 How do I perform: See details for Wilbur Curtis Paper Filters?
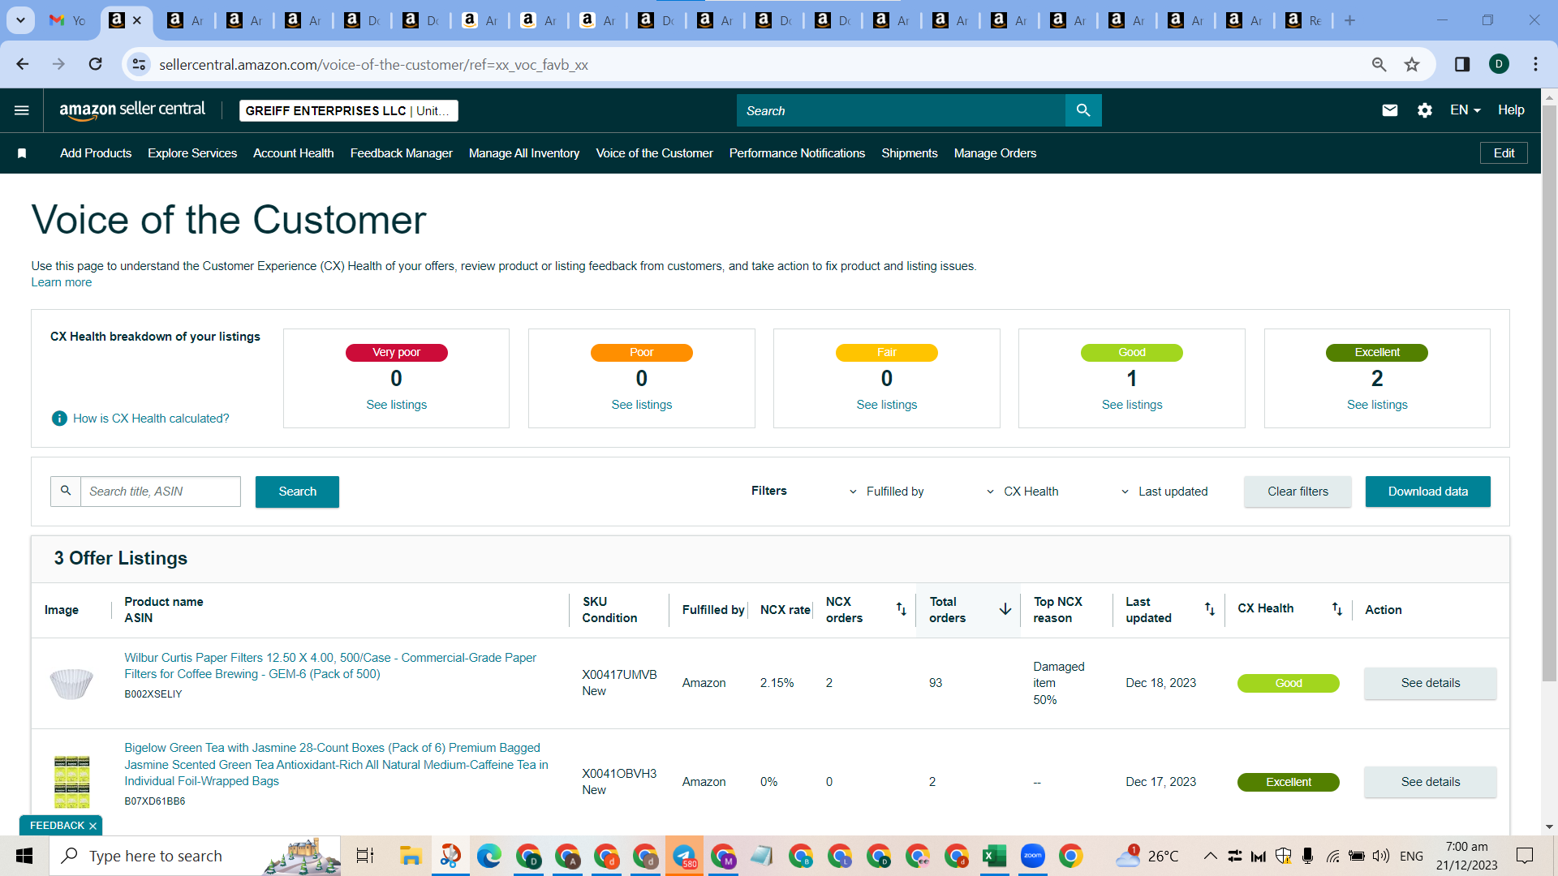point(1431,683)
